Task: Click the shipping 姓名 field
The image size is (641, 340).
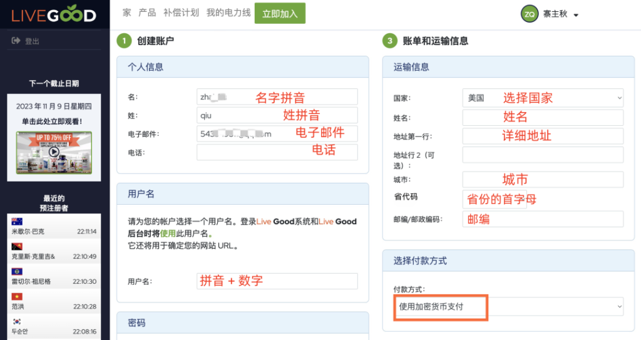Action: pyautogui.click(x=543, y=118)
